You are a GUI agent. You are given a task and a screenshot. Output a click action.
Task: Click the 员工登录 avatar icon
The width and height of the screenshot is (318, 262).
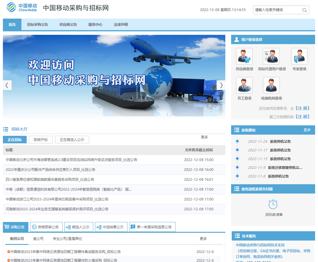coord(244,85)
